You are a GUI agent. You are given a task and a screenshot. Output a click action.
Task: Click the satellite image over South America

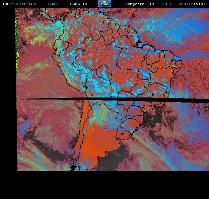[112, 89]
